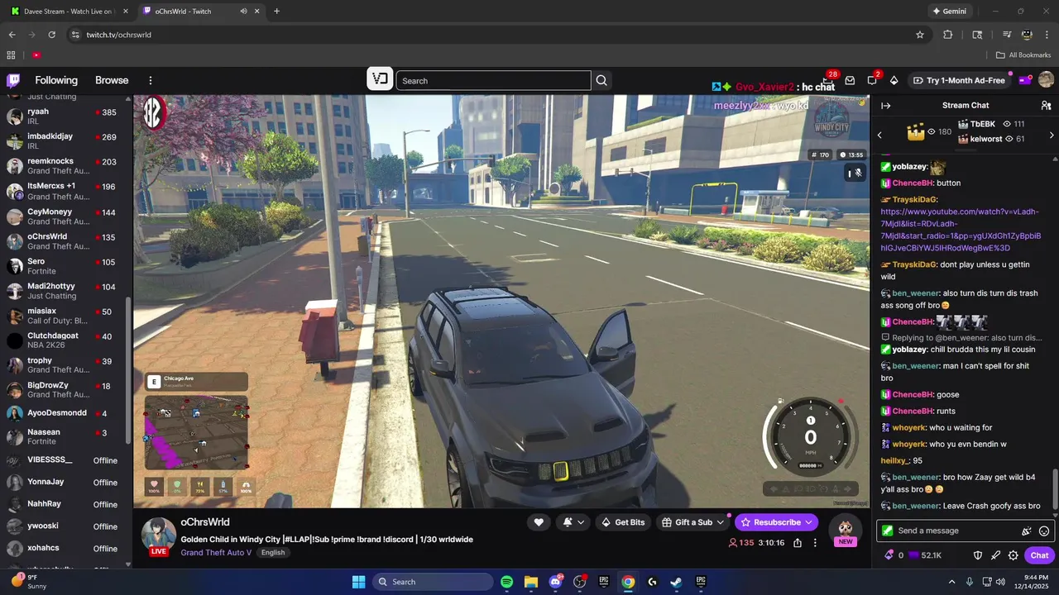Click the shield mod icon below chat
The image size is (1059, 595).
point(977,555)
